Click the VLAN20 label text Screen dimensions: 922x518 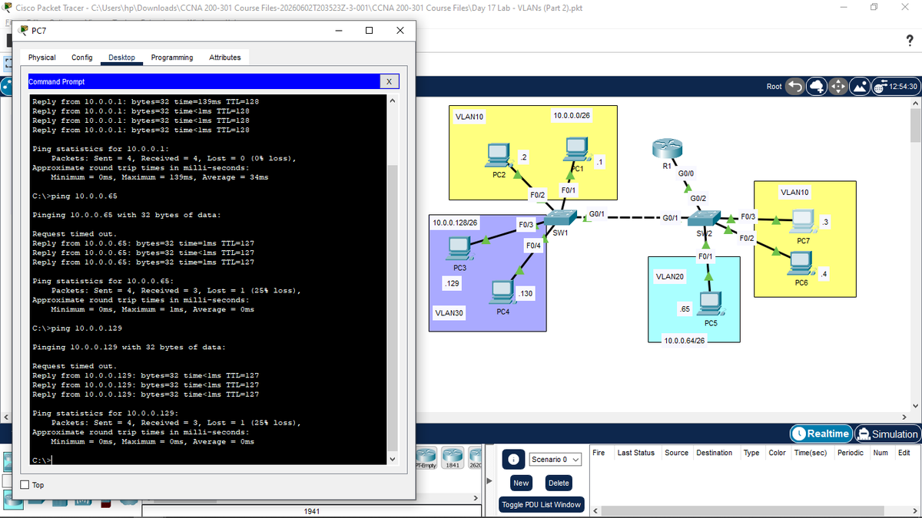[669, 275]
